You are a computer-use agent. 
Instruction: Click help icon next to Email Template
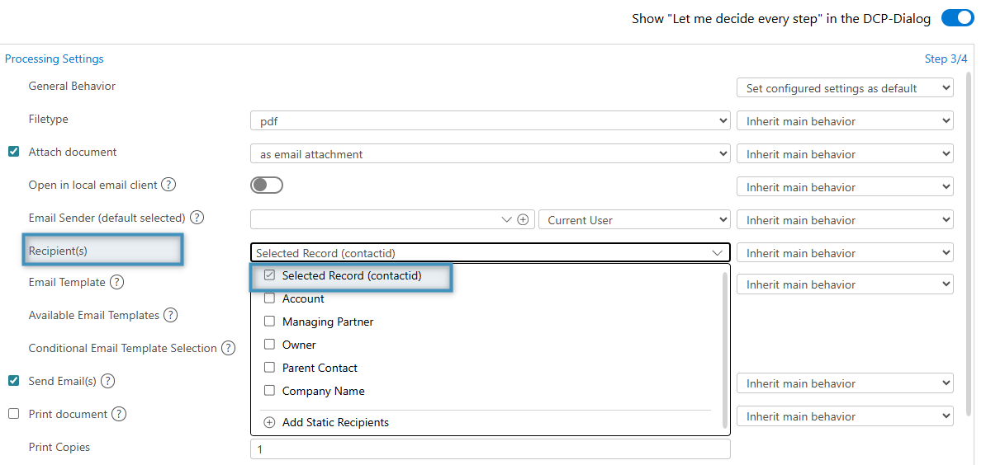(x=116, y=282)
